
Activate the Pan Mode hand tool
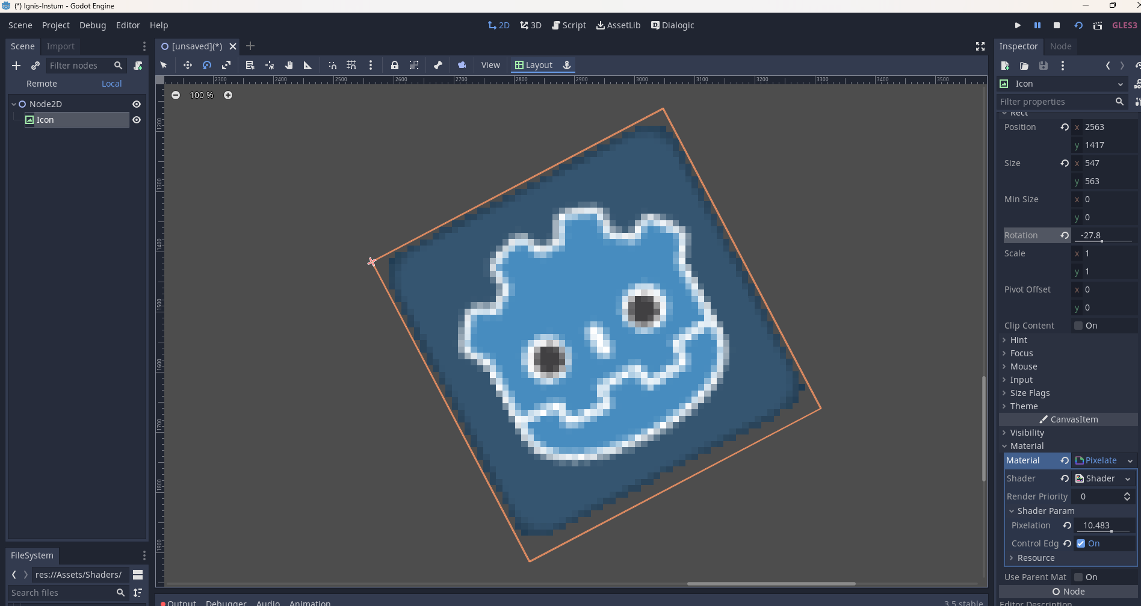289,65
